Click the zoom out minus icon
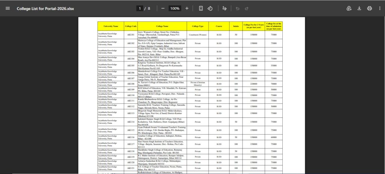The width and height of the screenshot is (385, 174). 163,8
